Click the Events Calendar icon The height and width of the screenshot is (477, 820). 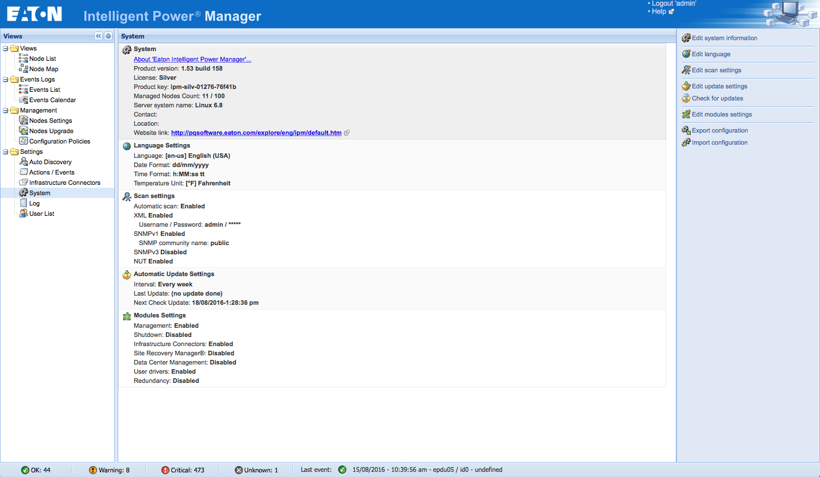click(24, 100)
